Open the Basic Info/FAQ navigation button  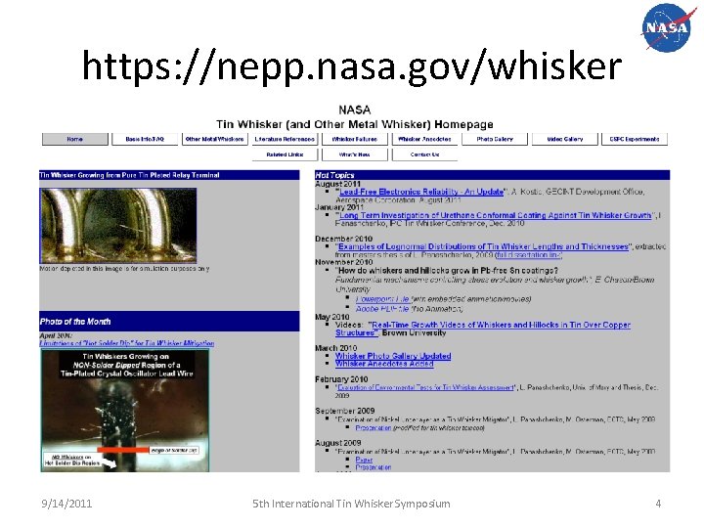(x=145, y=139)
